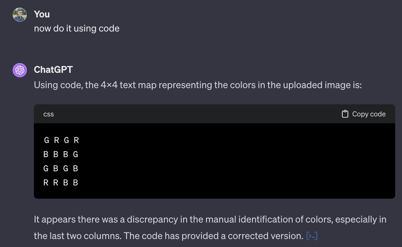Click the clipboard glyph in the code header

pos(345,114)
